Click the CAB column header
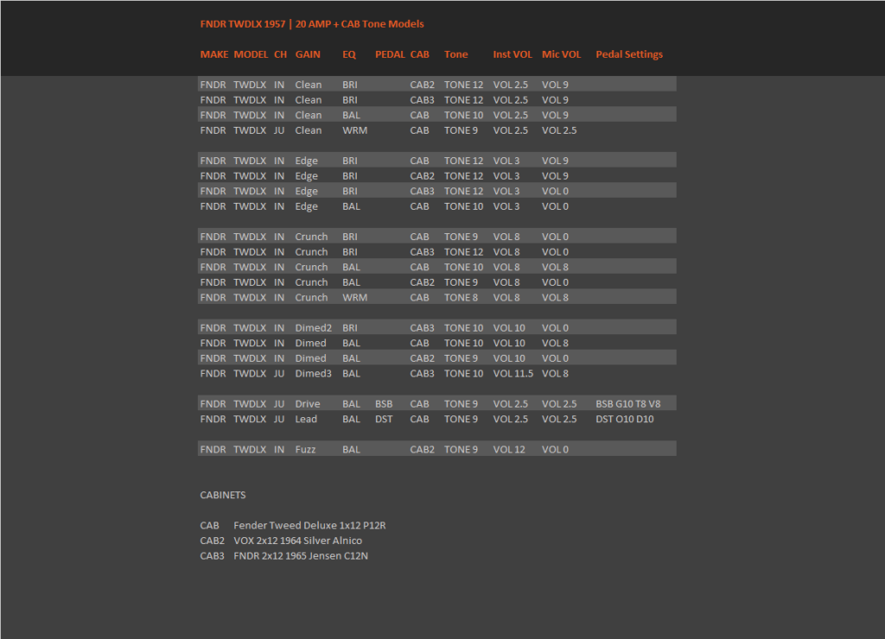The height and width of the screenshot is (639, 885). pos(419,54)
